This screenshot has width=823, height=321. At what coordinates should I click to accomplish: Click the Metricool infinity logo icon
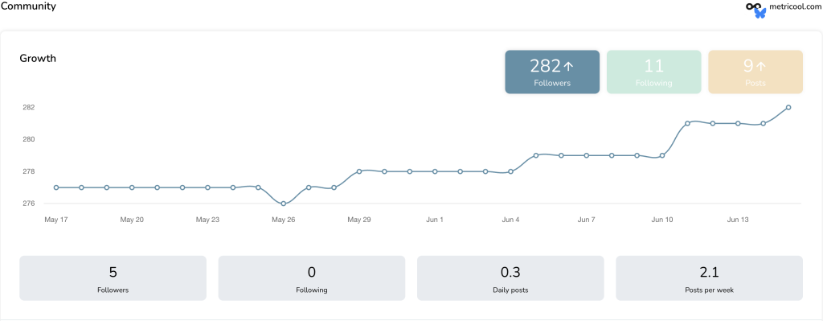[x=754, y=6]
